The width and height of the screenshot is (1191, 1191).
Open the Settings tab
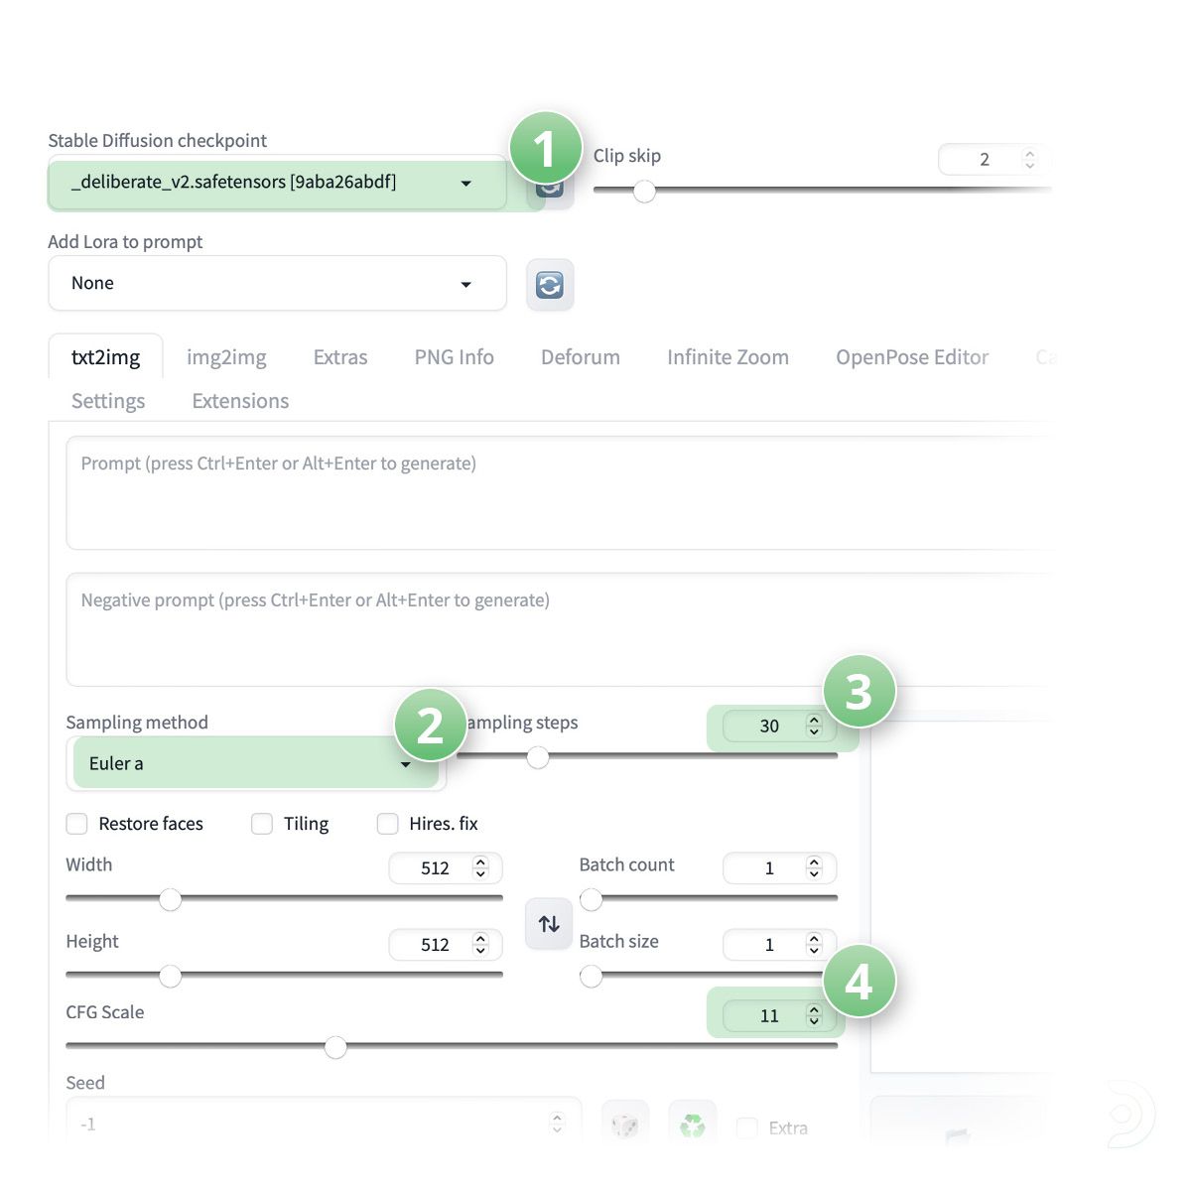coord(108,401)
